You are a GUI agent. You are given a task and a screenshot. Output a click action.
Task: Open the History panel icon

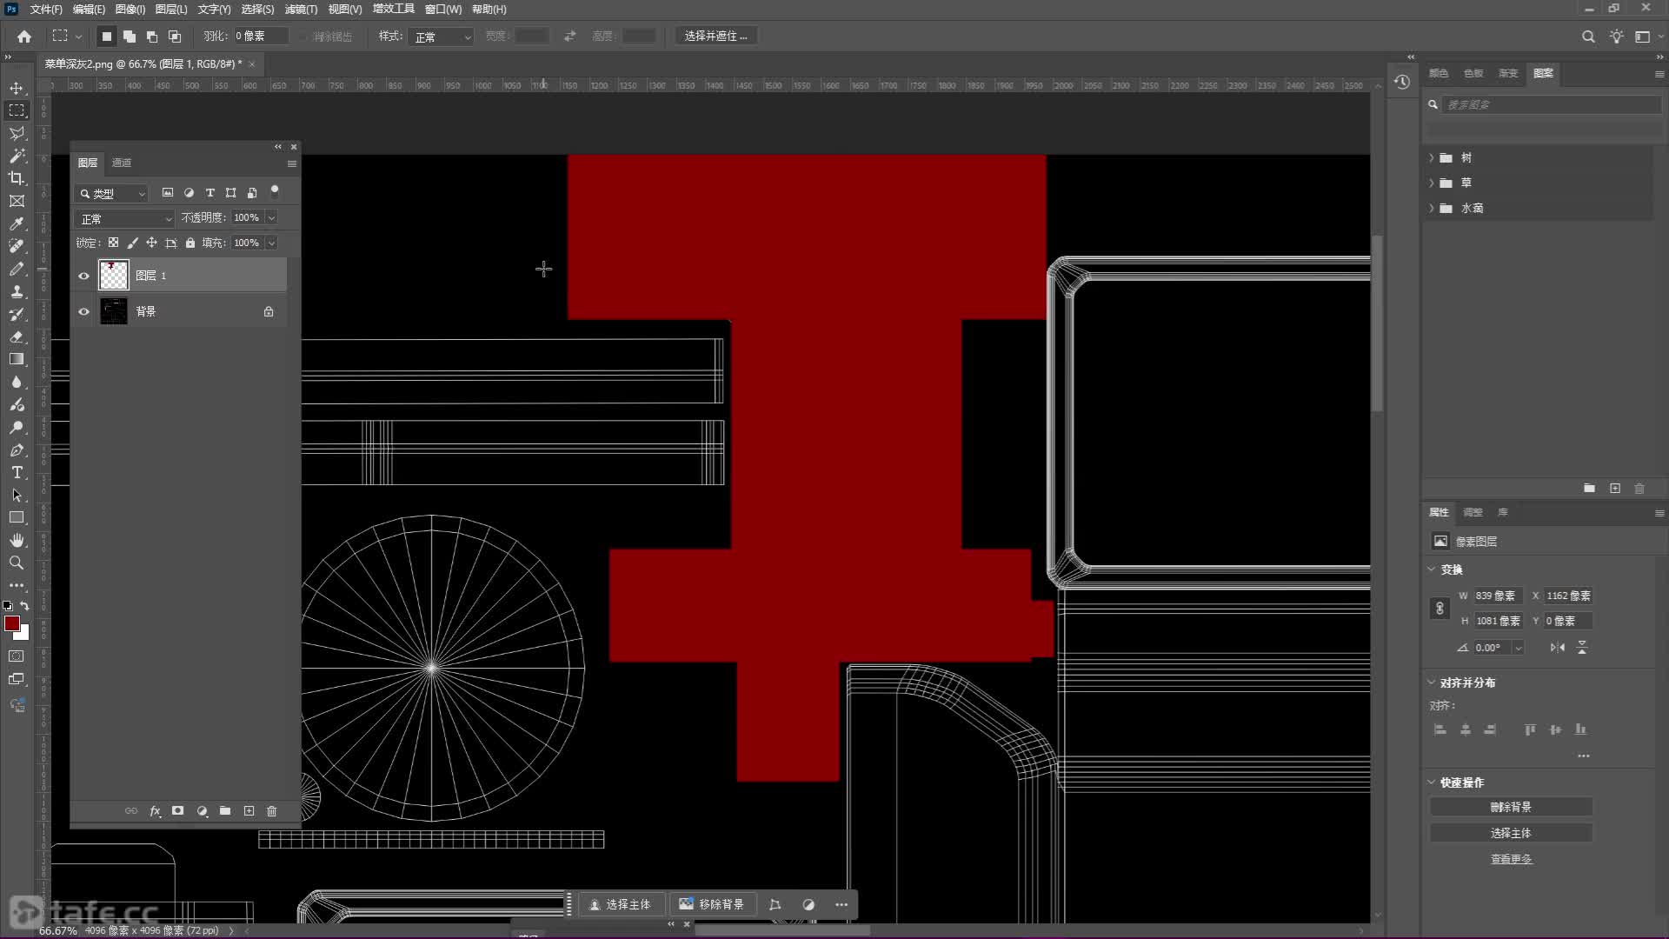pyautogui.click(x=1402, y=82)
